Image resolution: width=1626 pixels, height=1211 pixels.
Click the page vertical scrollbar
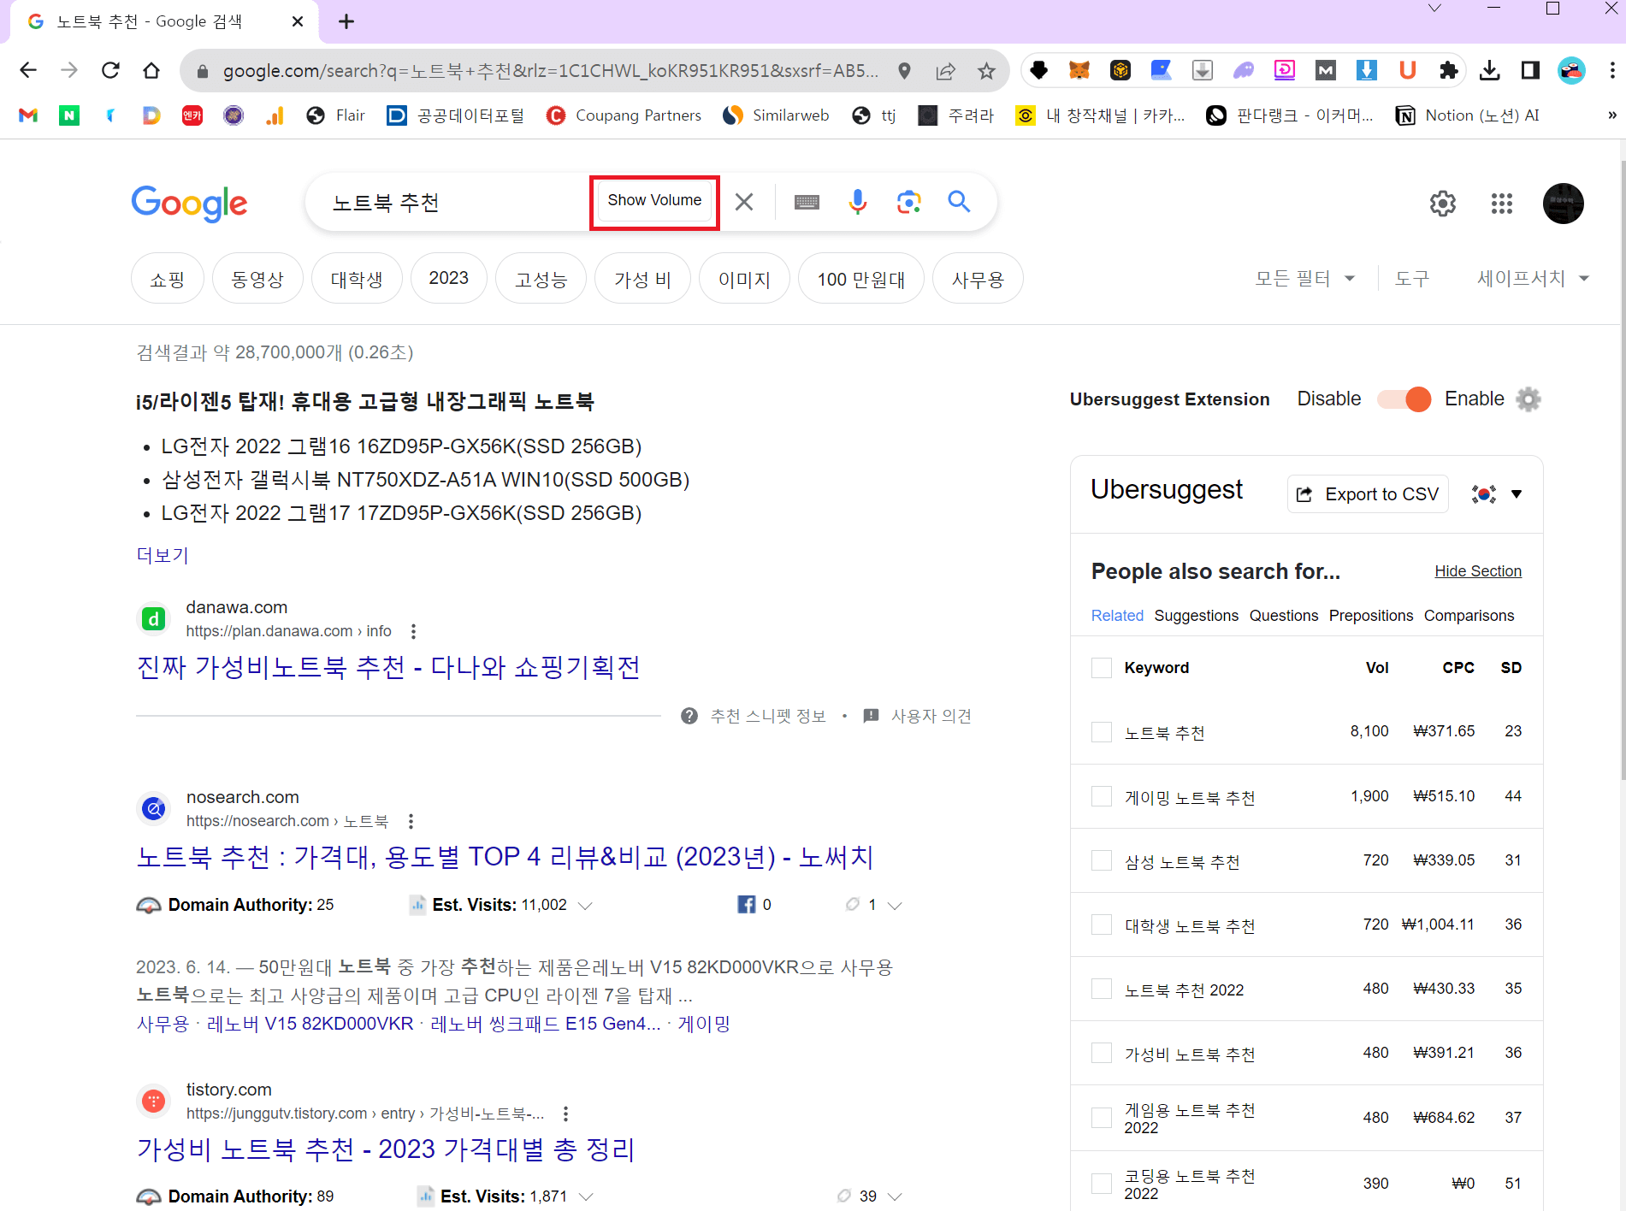click(1623, 470)
